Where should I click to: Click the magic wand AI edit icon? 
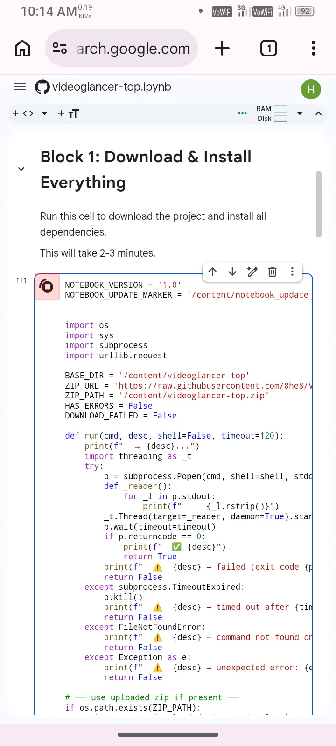(252, 272)
